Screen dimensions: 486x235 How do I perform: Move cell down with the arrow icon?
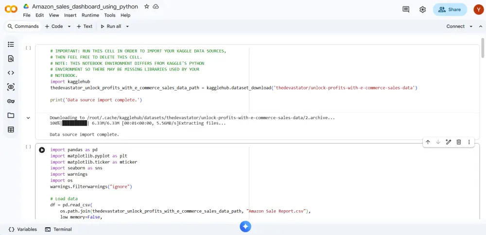click(x=438, y=142)
